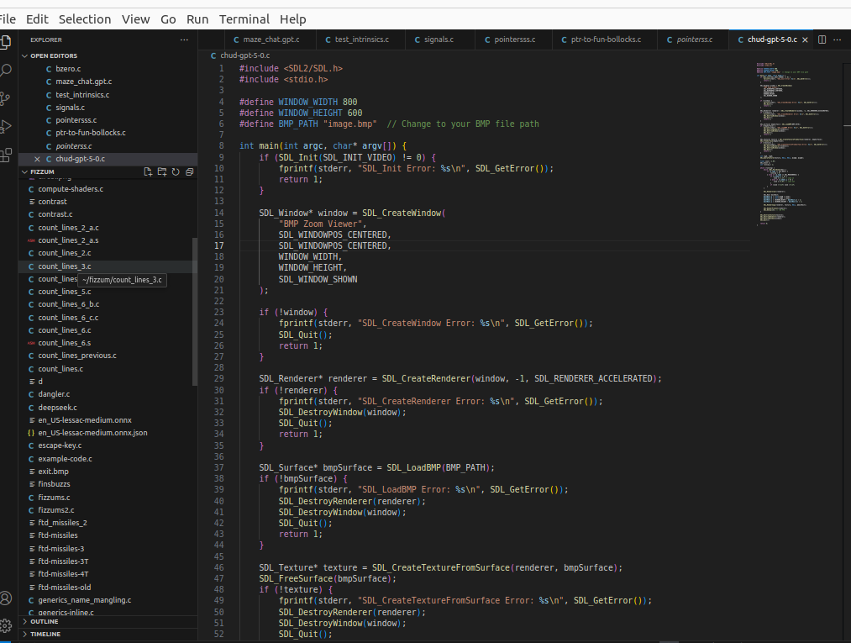The width and height of the screenshot is (851, 643).
Task: Open the editor more actions ellipsis
Action: (x=838, y=40)
